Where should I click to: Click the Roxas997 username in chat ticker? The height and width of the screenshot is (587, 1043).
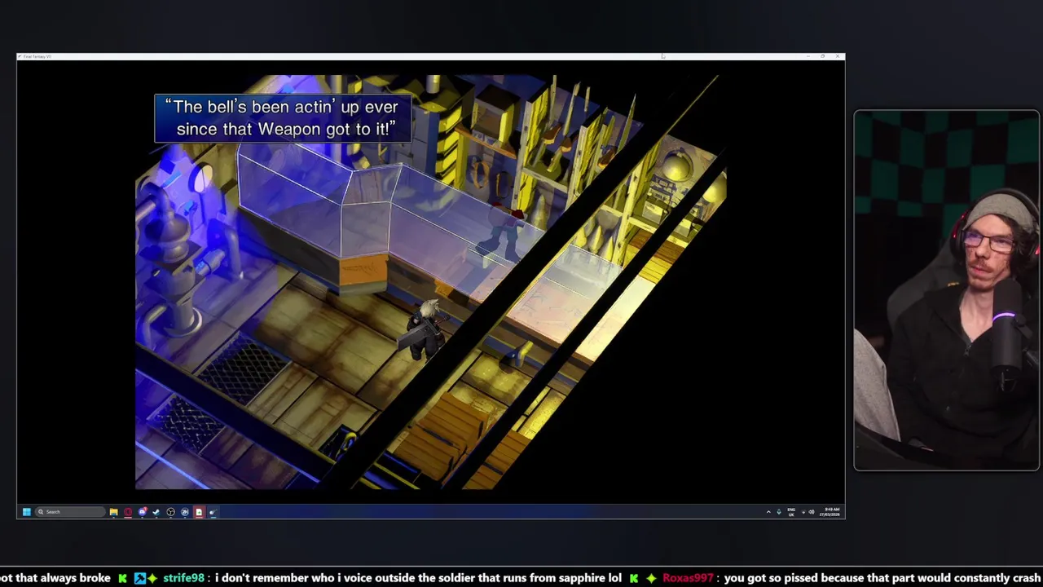(688, 578)
